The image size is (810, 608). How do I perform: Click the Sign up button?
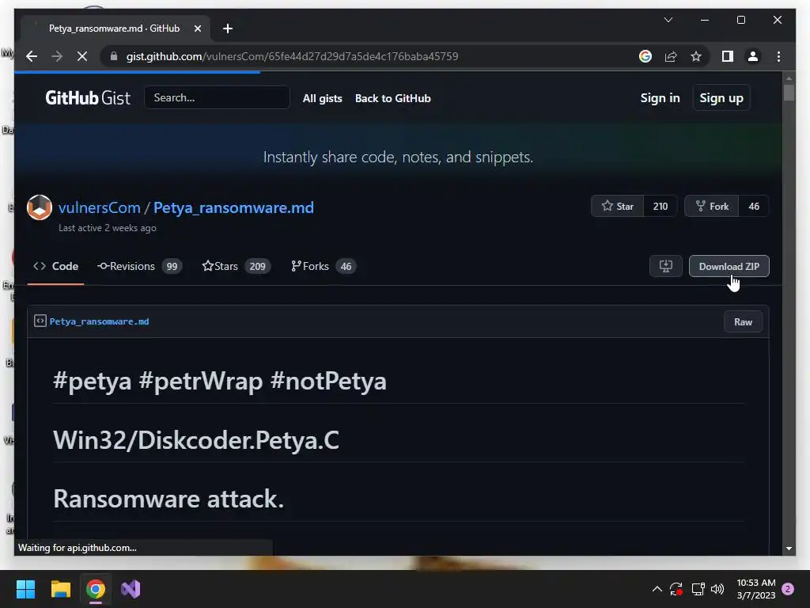[721, 97]
